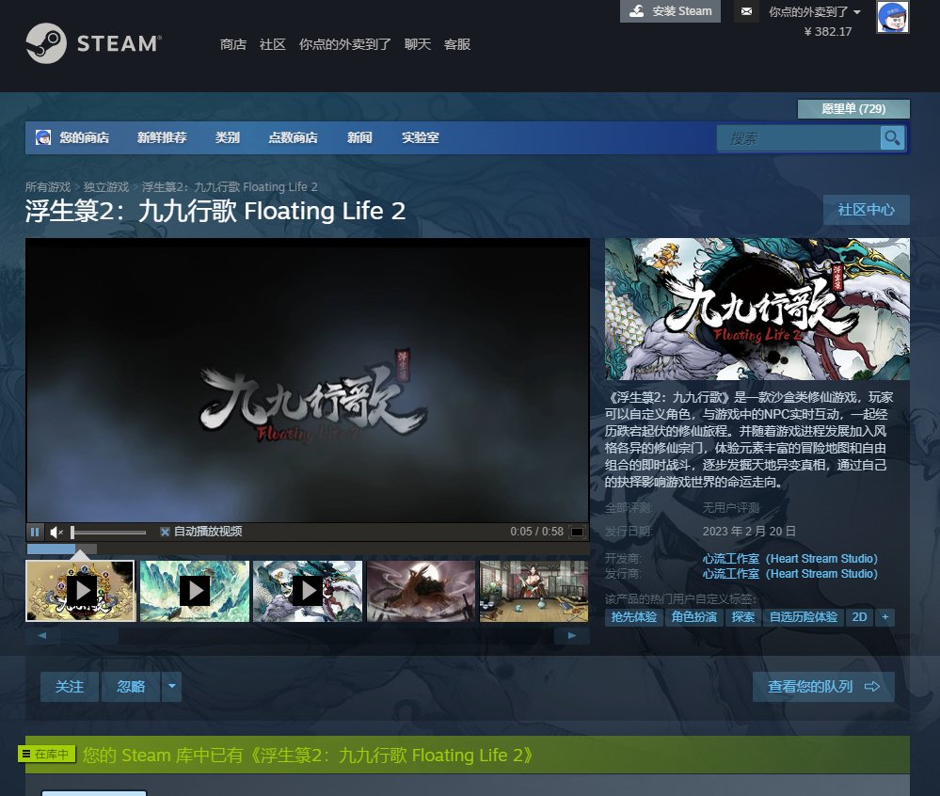The height and width of the screenshot is (796, 940).
Task: Unmute the video volume icon
Action: [x=55, y=531]
